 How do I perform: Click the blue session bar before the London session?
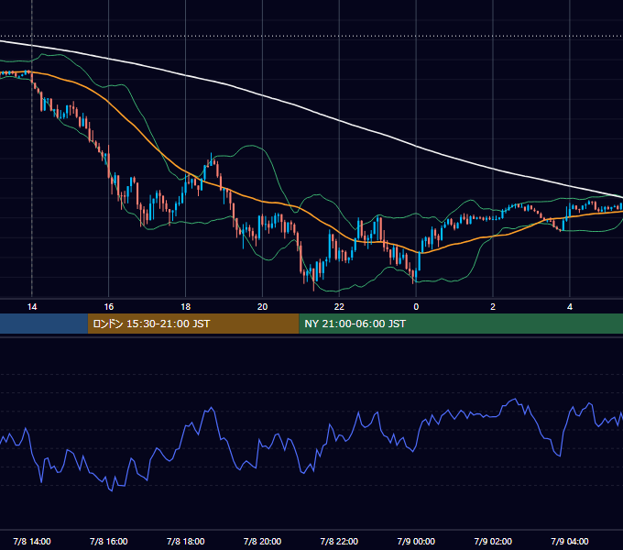[44, 324]
